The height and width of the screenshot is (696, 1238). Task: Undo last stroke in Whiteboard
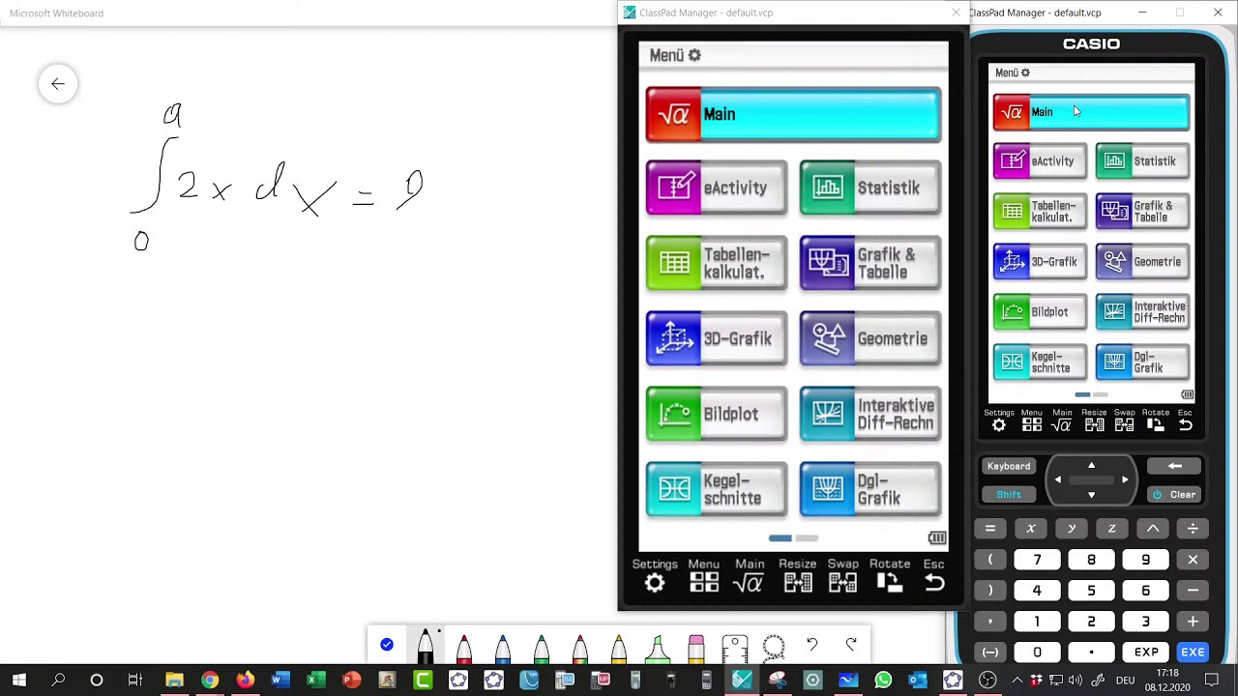coord(811,645)
